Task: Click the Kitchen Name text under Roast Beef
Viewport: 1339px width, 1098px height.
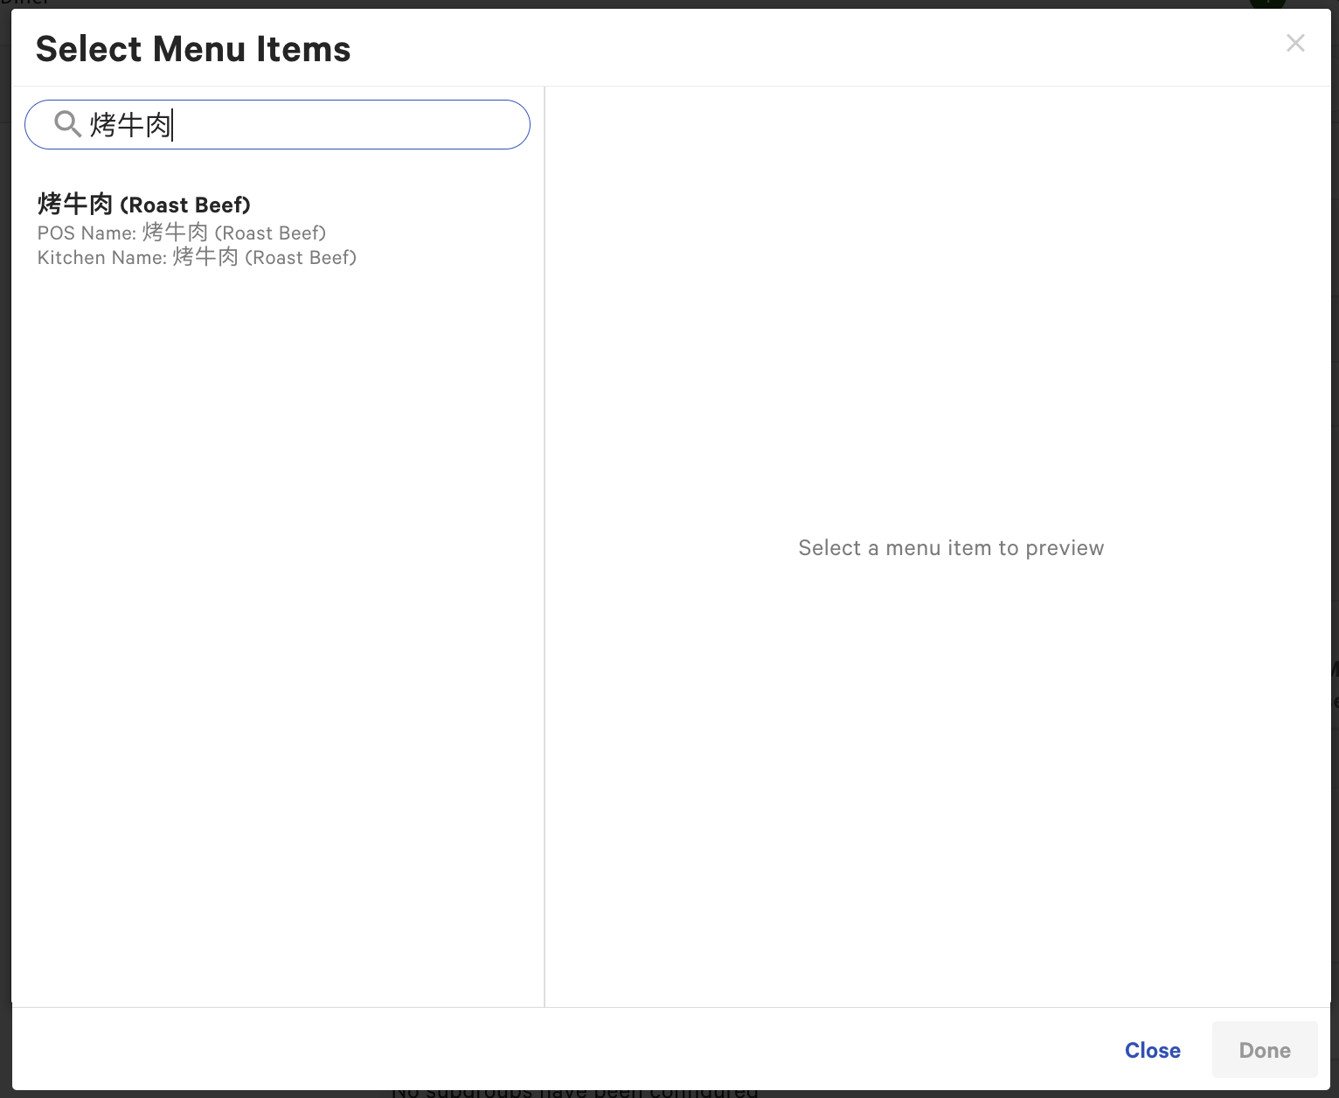Action: pos(197,257)
